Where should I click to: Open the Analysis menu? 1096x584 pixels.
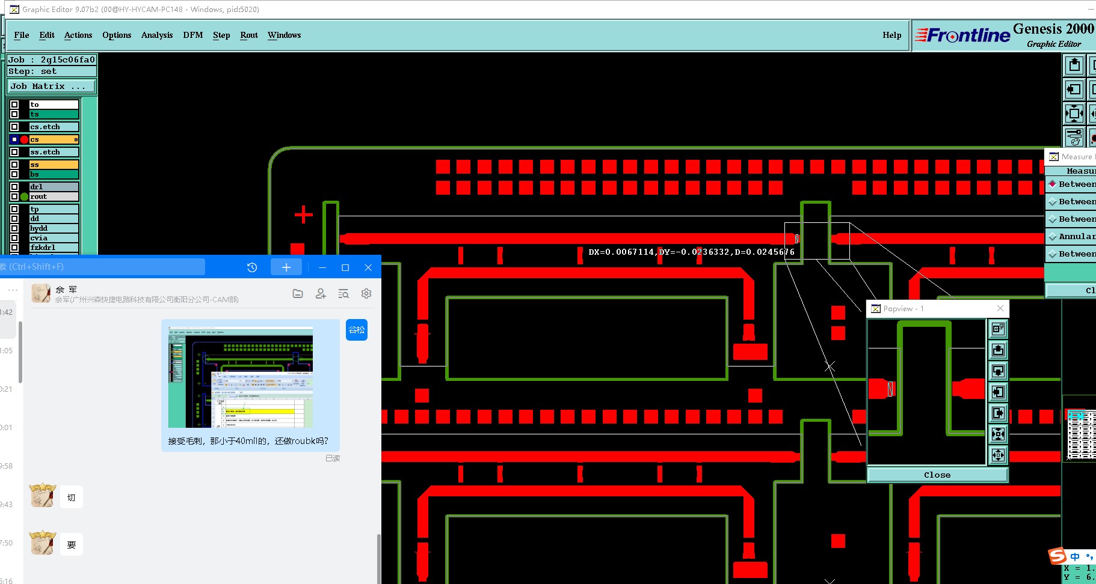click(x=157, y=35)
